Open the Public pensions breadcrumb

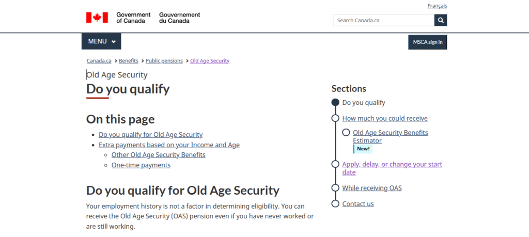pyautogui.click(x=164, y=61)
